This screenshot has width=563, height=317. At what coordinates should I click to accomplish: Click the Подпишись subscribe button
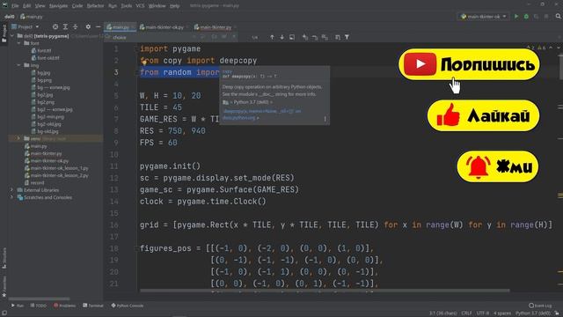469,64
